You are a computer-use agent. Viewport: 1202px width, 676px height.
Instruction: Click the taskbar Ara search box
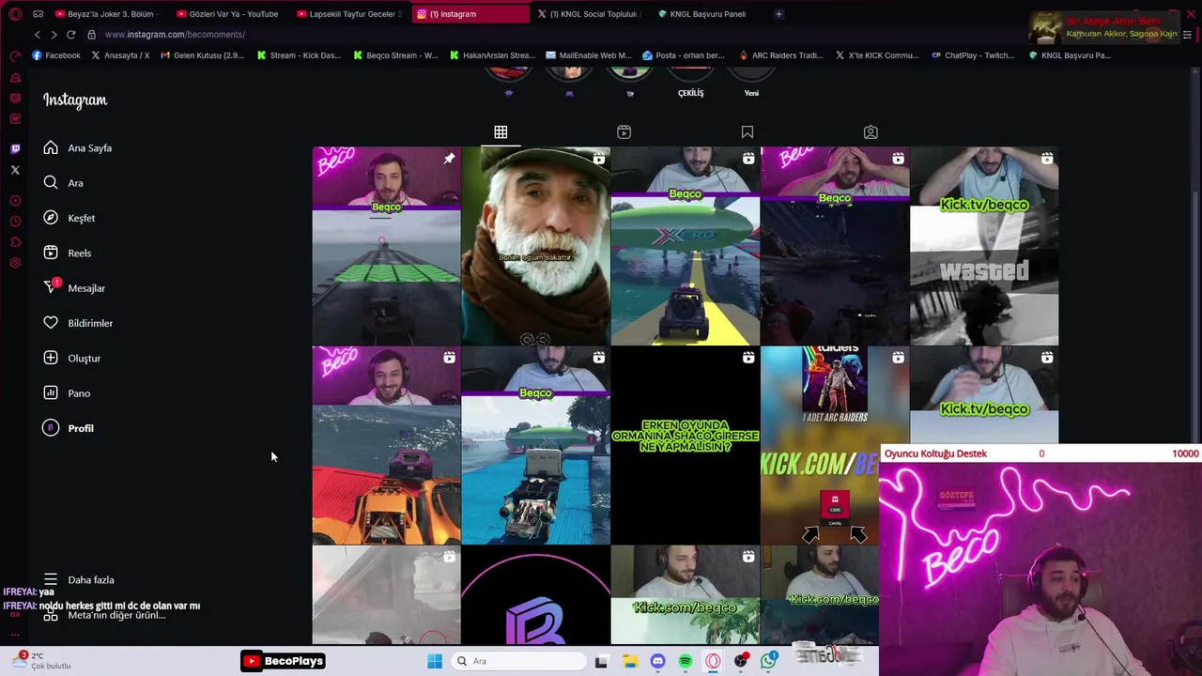tap(518, 661)
